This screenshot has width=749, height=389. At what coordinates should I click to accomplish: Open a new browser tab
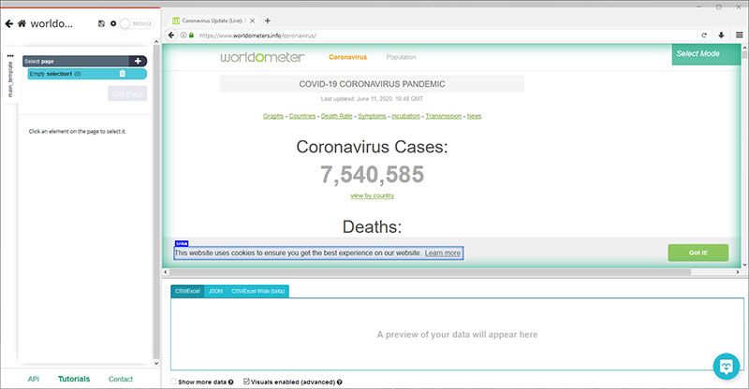268,21
